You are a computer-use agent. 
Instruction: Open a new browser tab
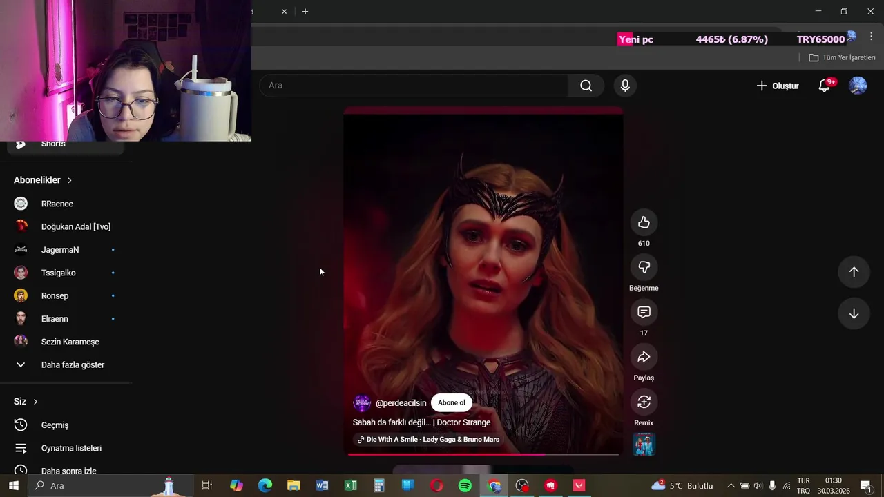(305, 12)
